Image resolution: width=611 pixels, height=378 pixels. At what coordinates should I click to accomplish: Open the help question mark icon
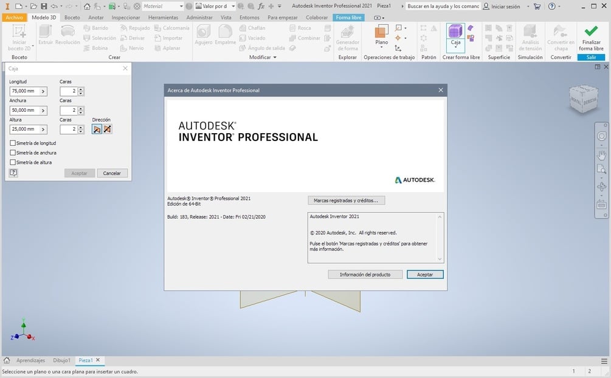click(552, 6)
